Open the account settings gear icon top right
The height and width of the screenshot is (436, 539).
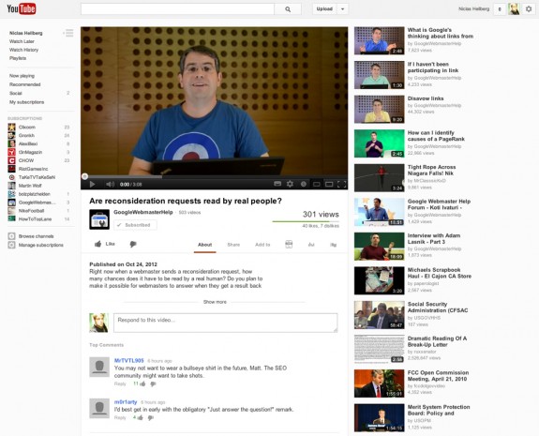coord(529,9)
